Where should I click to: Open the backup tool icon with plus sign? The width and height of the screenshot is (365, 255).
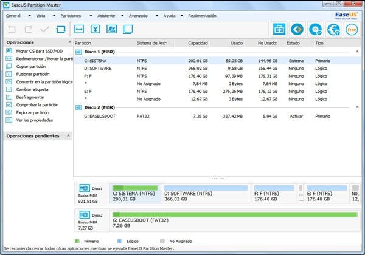tap(279, 30)
